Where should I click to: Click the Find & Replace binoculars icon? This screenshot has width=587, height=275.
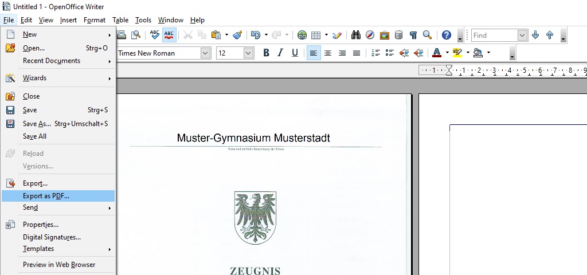click(356, 35)
